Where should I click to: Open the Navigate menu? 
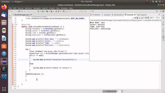click(37, 8)
